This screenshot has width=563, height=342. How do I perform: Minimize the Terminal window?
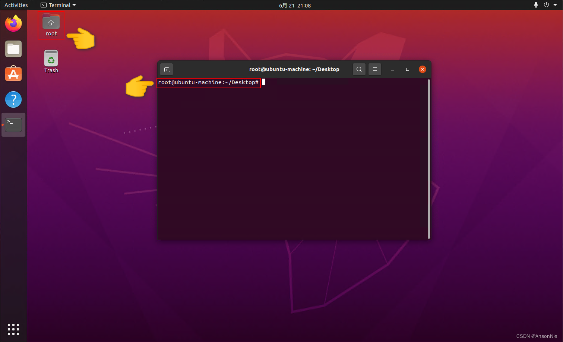[x=393, y=69]
